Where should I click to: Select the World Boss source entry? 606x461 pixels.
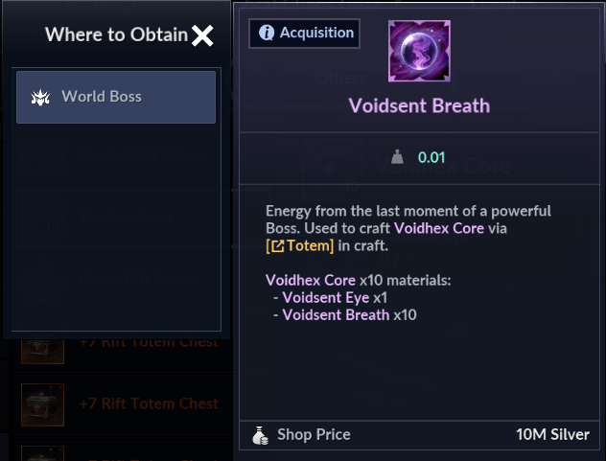click(116, 97)
